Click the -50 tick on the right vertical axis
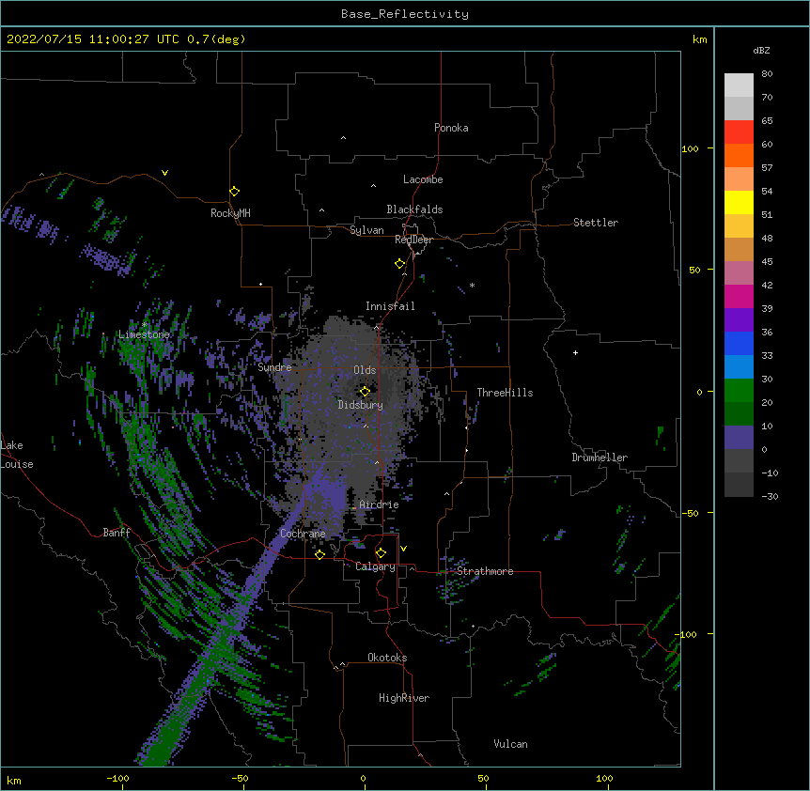This screenshot has width=810, height=791. tap(690, 513)
